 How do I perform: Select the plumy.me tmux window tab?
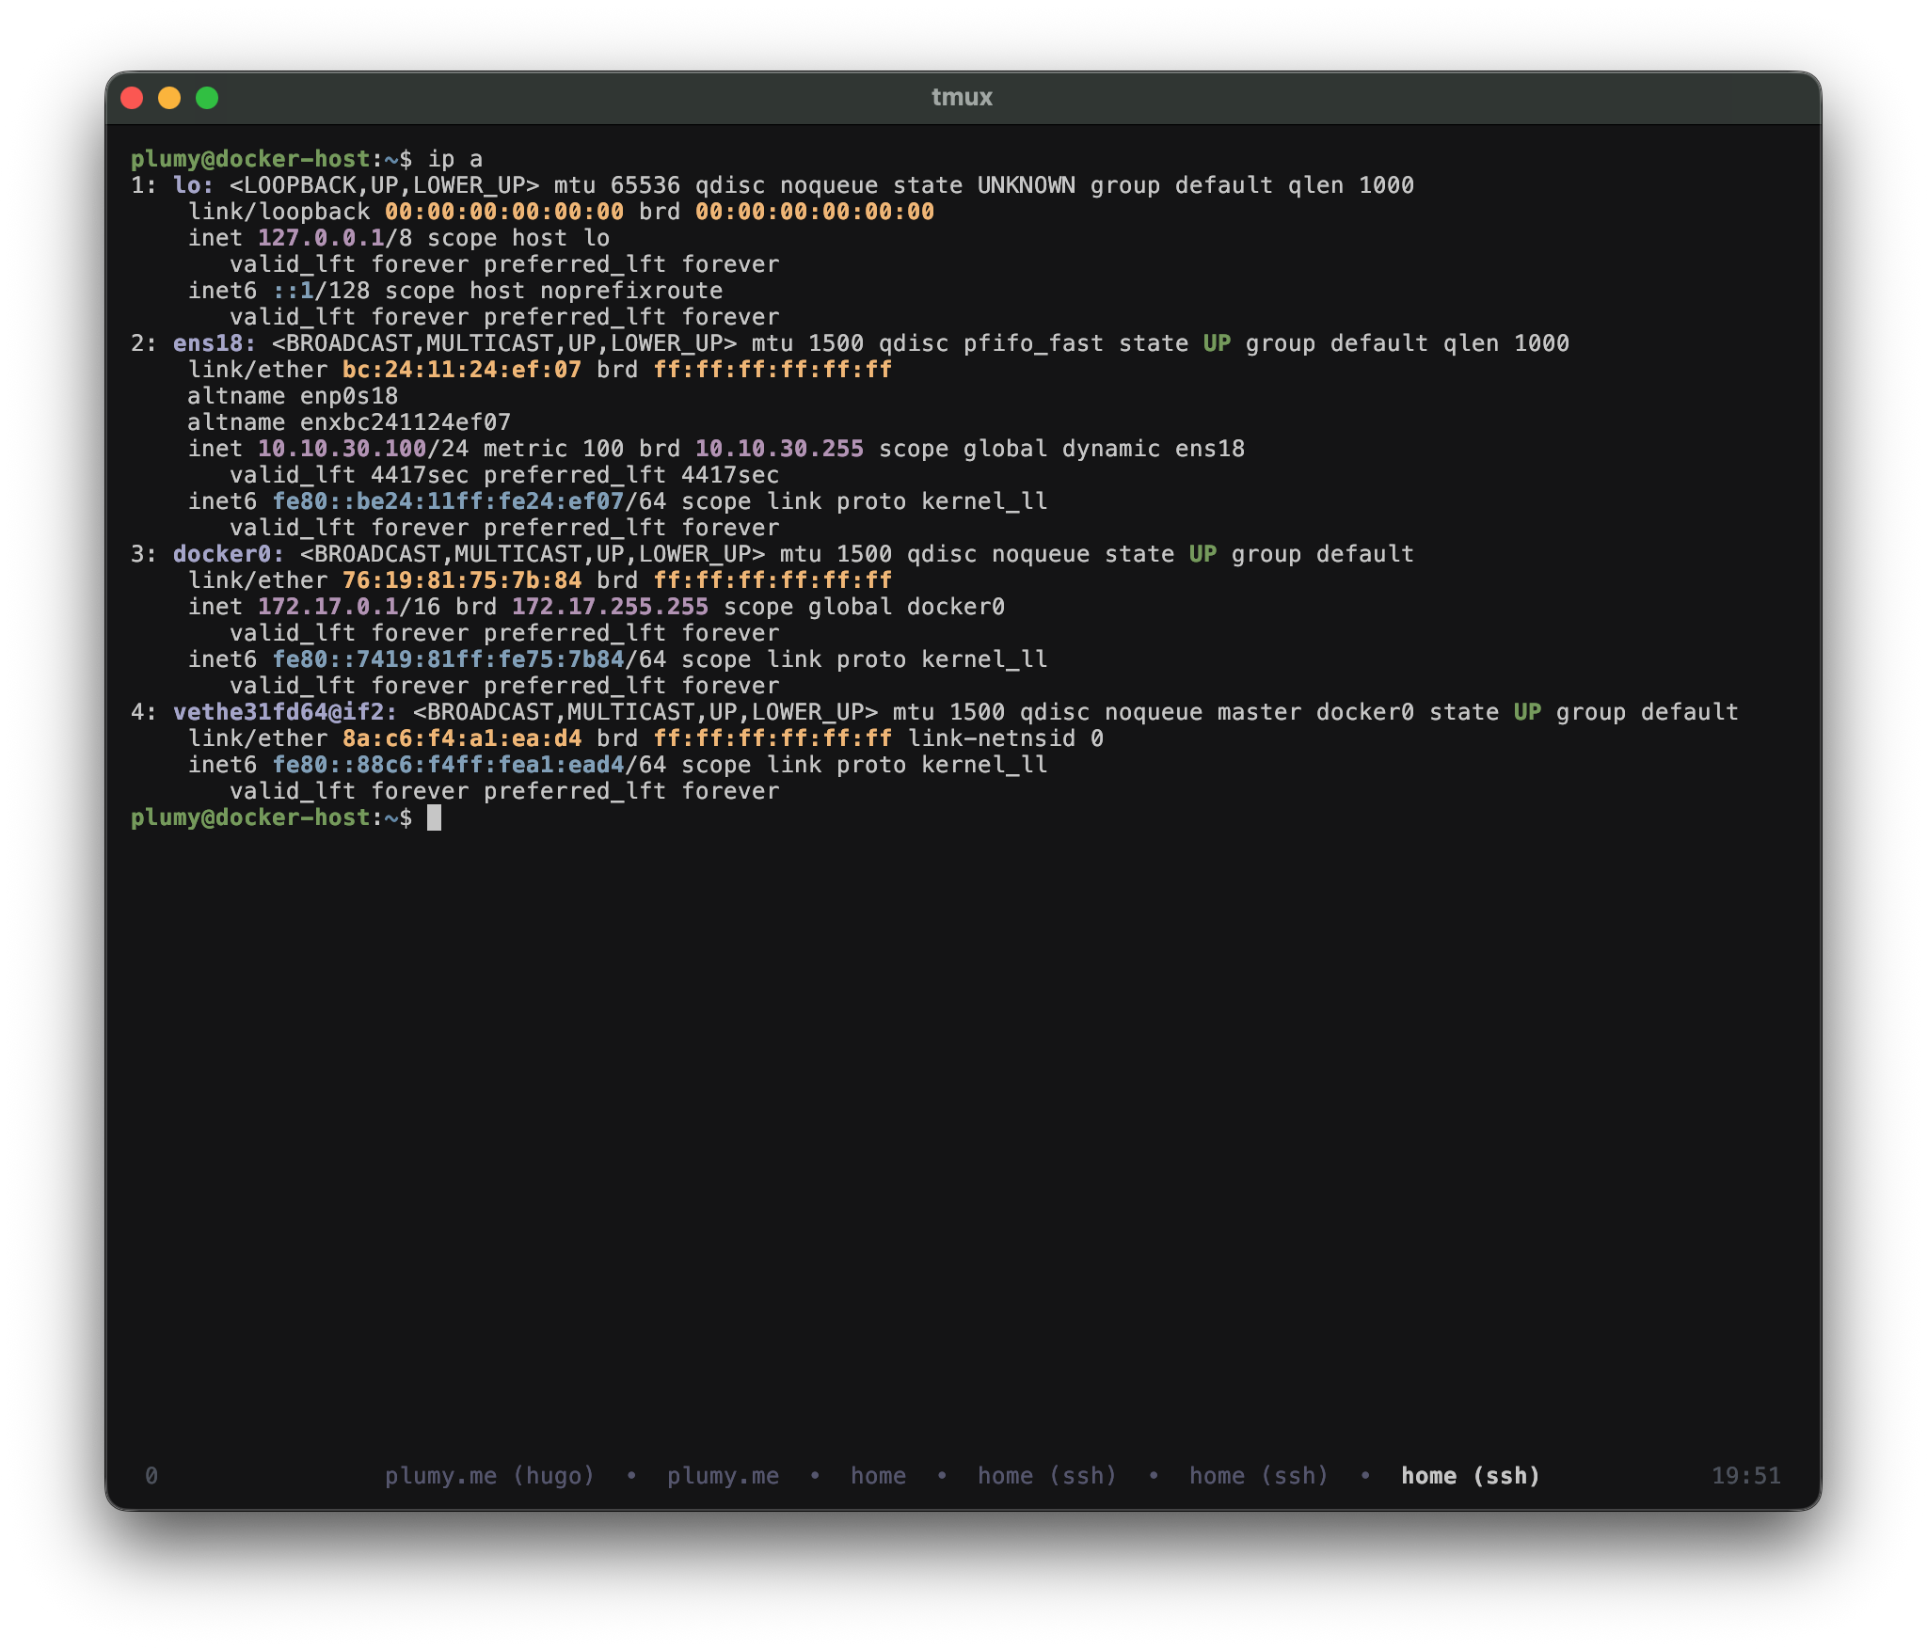click(723, 1475)
